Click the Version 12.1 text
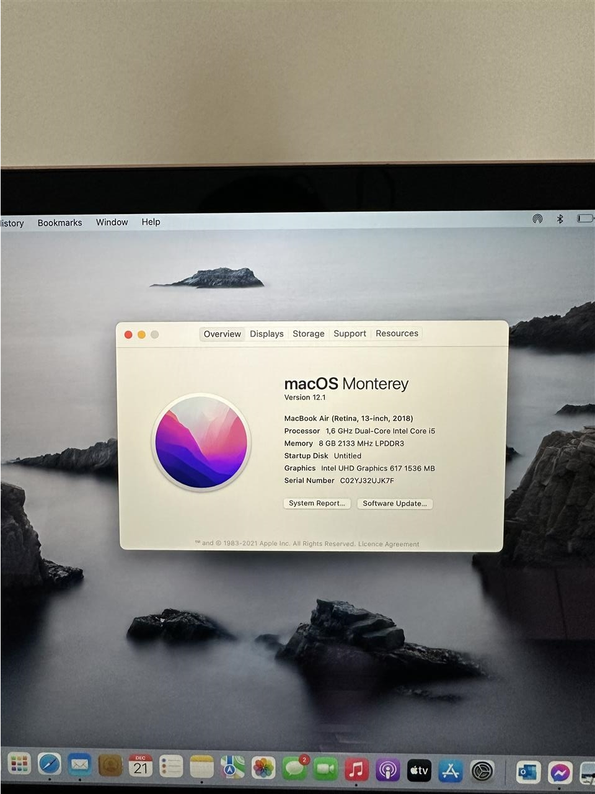The image size is (595, 794). (x=305, y=398)
